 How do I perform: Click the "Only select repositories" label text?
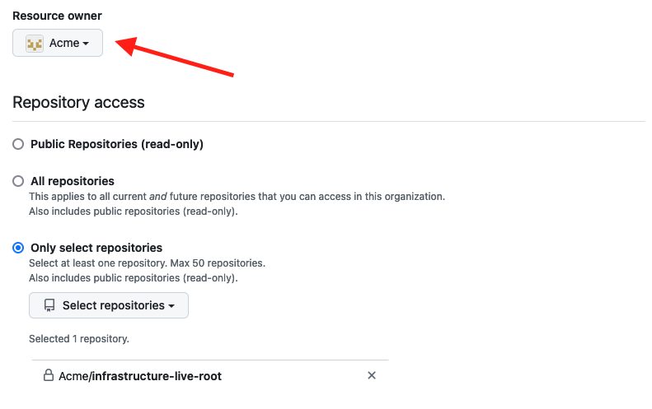[96, 248]
